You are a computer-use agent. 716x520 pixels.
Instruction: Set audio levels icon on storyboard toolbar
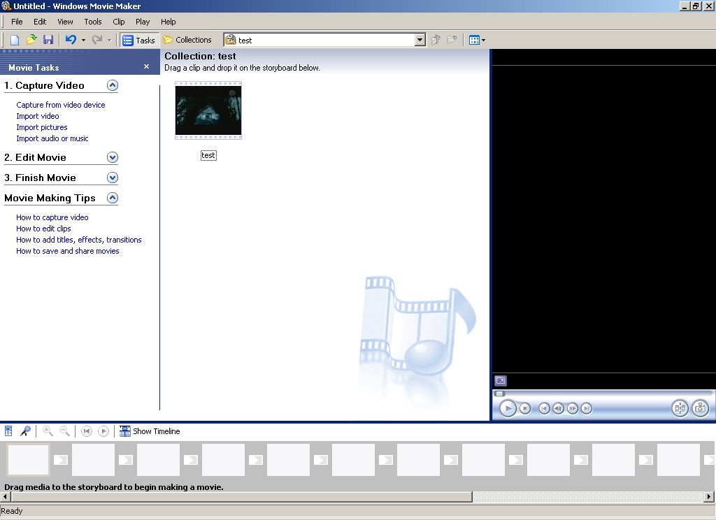[8, 431]
